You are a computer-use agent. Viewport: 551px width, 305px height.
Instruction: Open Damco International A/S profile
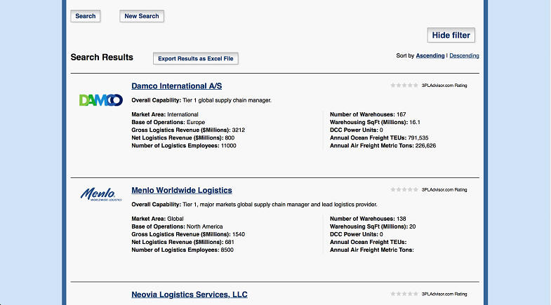click(177, 86)
